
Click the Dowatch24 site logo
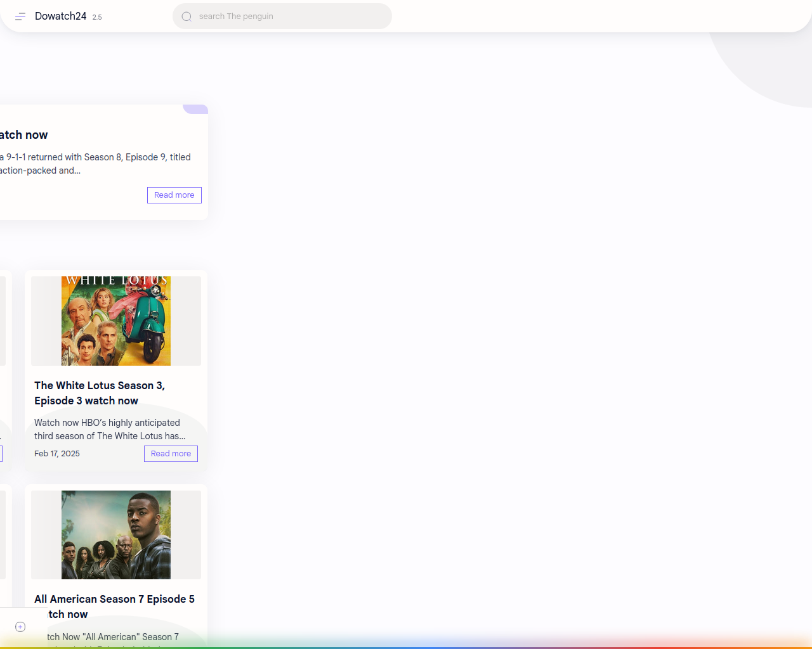tap(60, 16)
